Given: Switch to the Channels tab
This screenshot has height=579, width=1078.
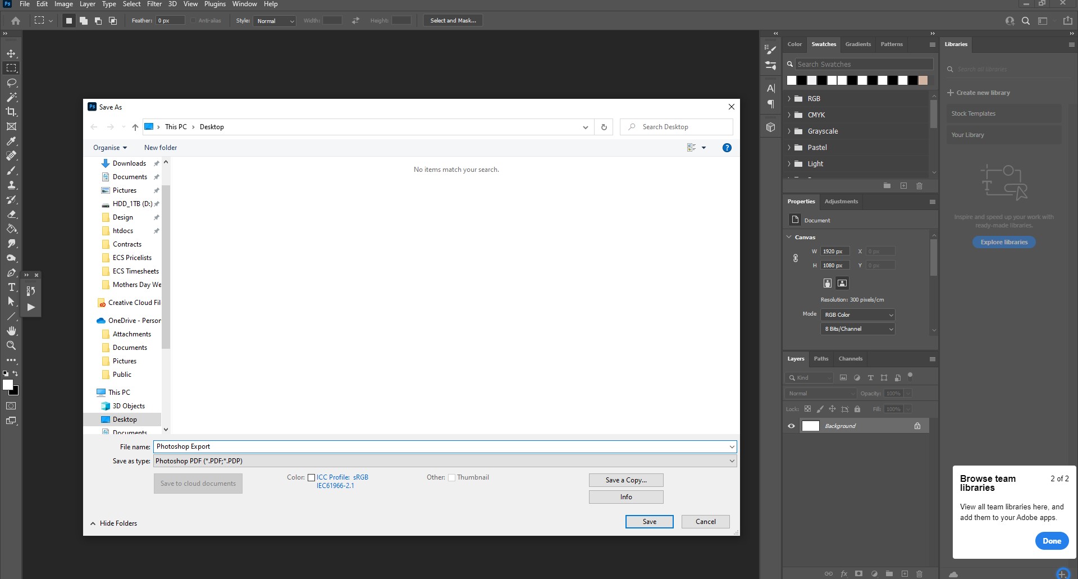Looking at the screenshot, I should [851, 358].
